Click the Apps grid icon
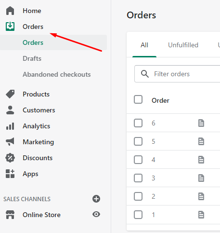The width and height of the screenshot is (220, 233). coord(10,174)
